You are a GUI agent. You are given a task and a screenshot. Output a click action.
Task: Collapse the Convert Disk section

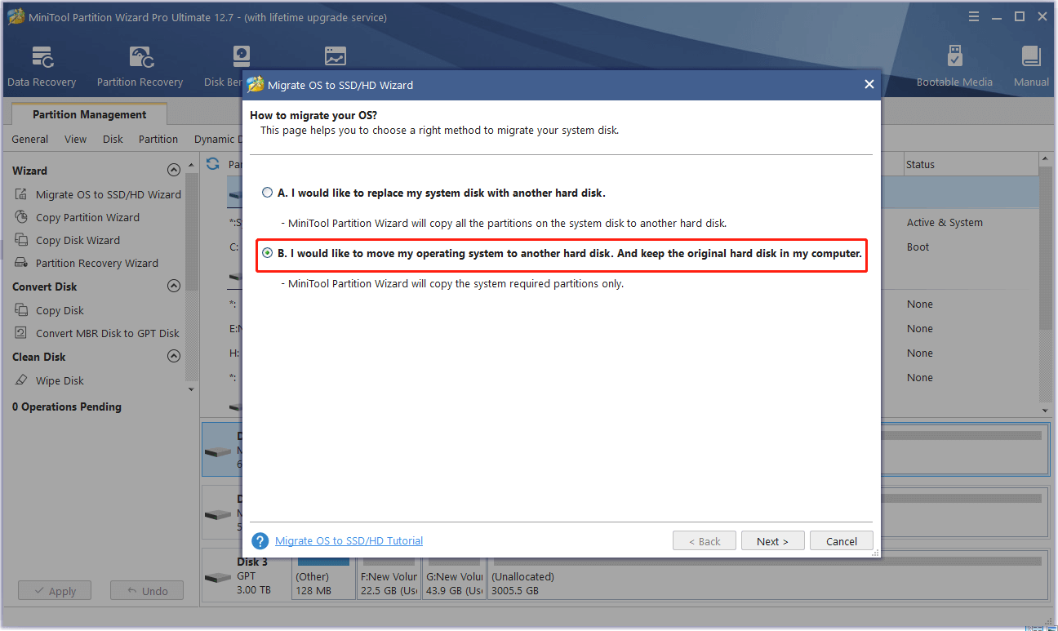pos(173,287)
